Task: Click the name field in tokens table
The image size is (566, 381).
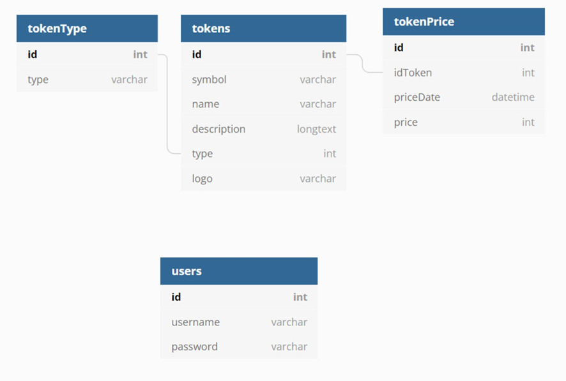Action: coord(263,104)
